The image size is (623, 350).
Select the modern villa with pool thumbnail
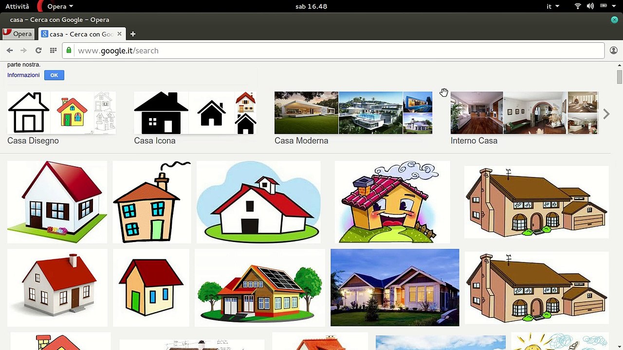point(371,113)
